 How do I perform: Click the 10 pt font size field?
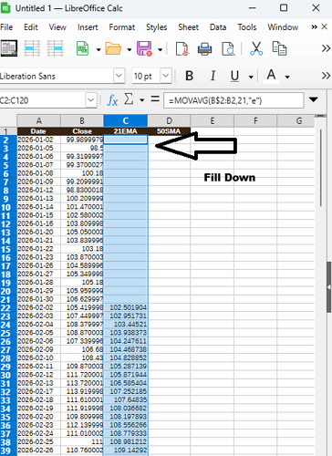[146, 76]
